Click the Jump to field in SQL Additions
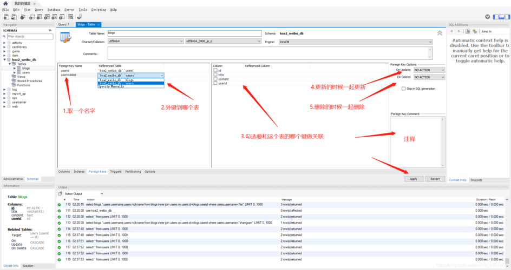 [x=494, y=31]
